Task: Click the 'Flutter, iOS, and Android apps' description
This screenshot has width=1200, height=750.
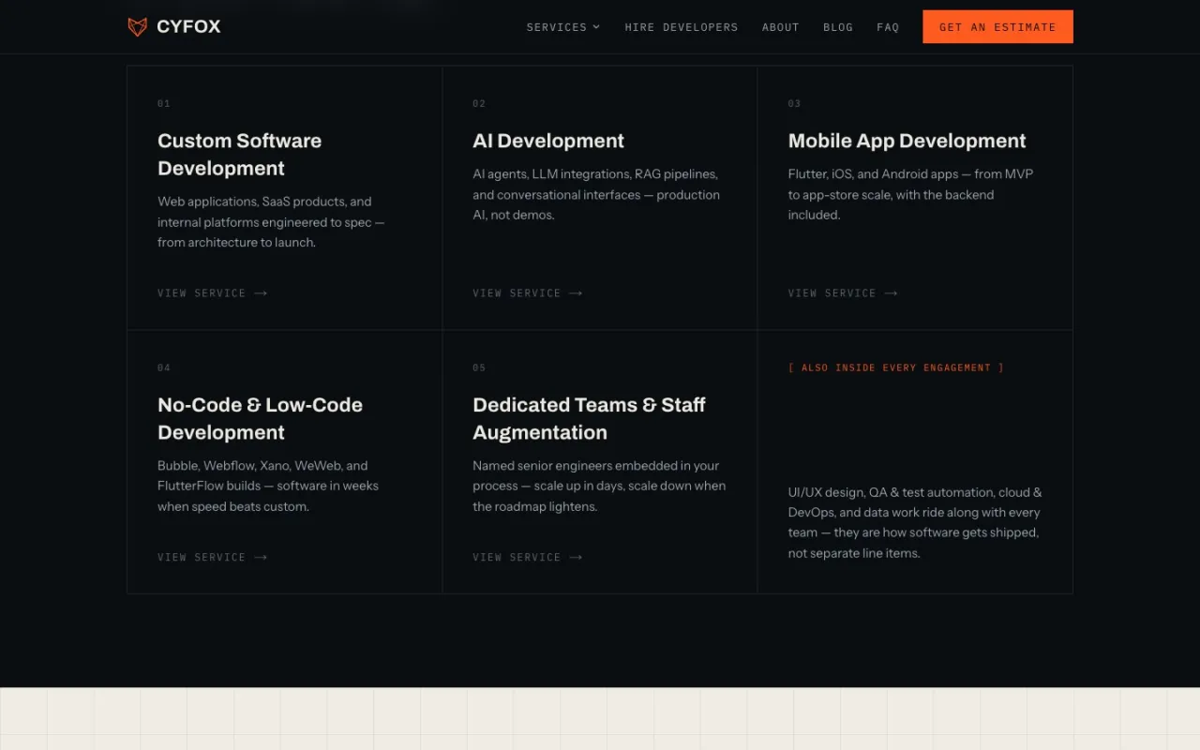Action: (x=910, y=195)
